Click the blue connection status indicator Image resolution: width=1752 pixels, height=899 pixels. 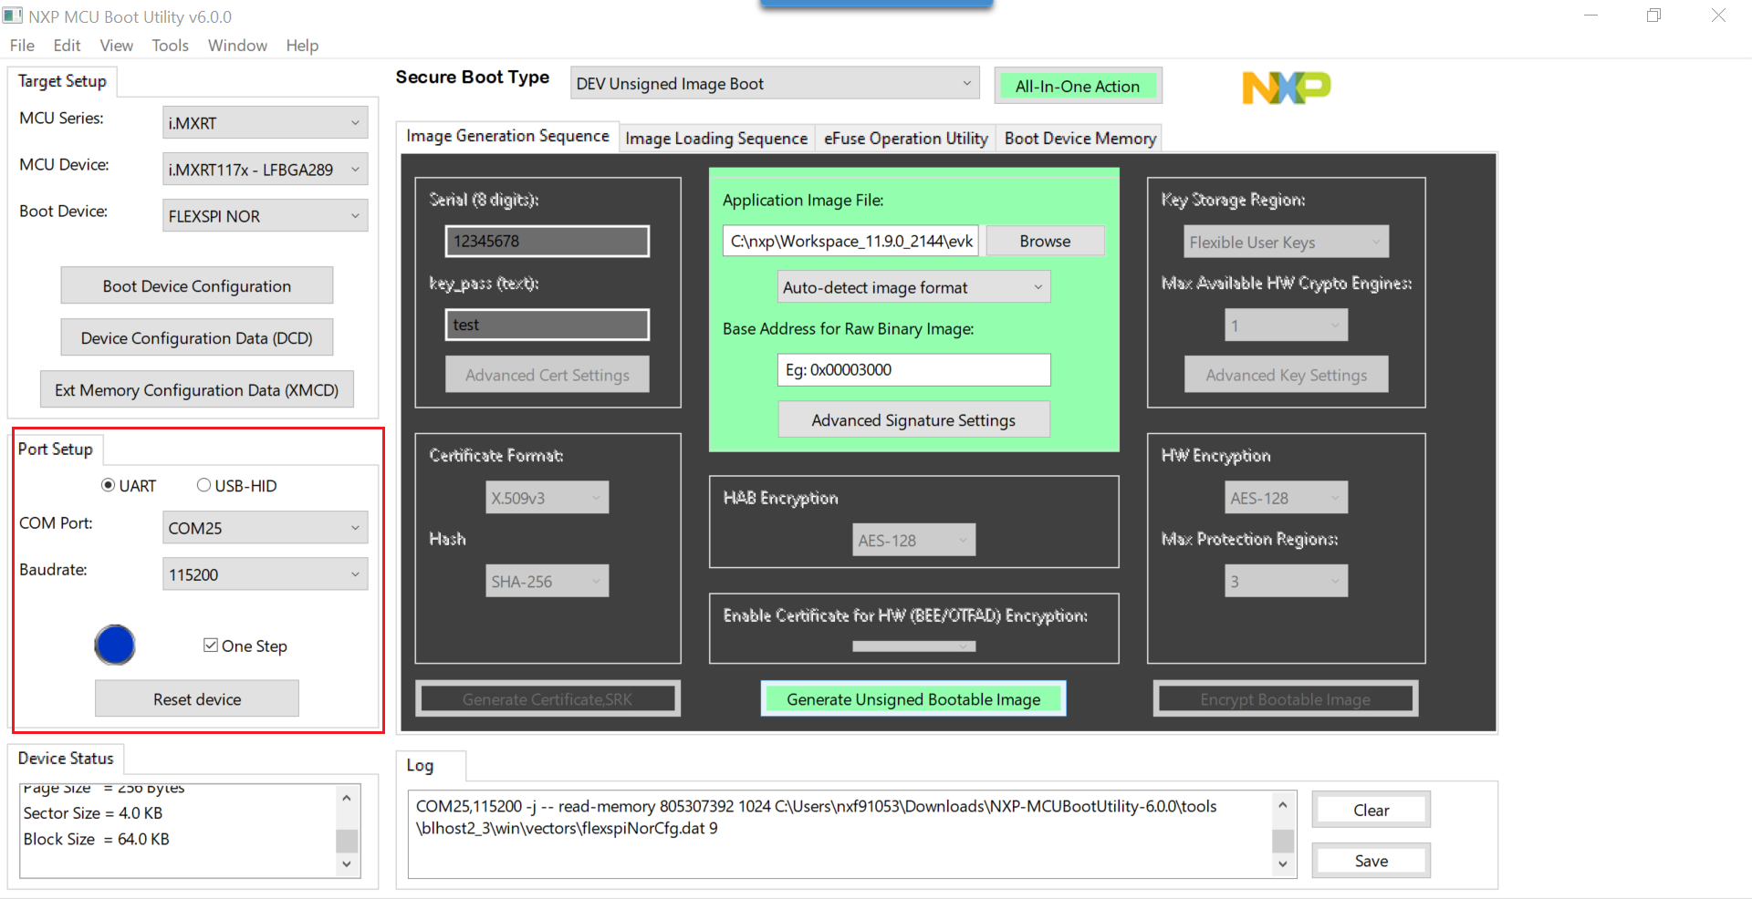(x=115, y=645)
